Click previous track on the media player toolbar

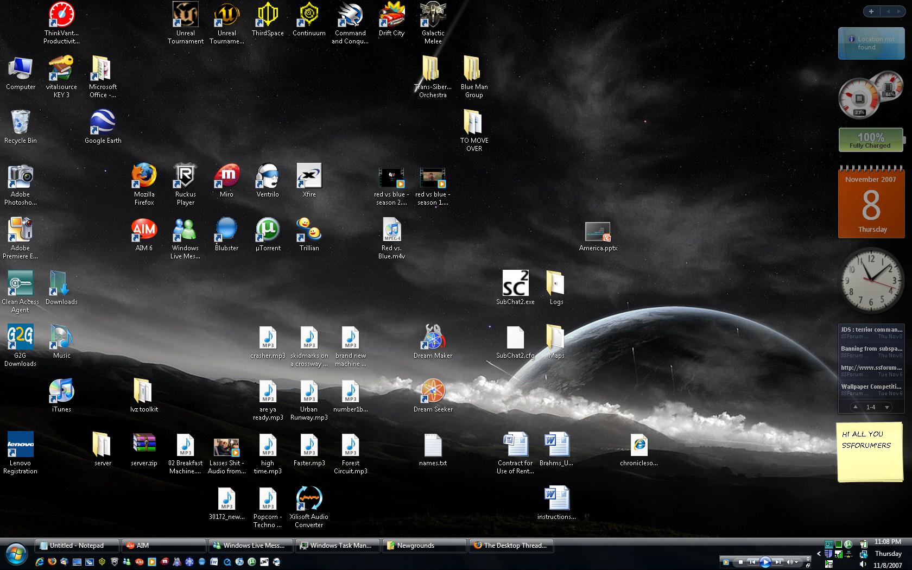coord(752,562)
